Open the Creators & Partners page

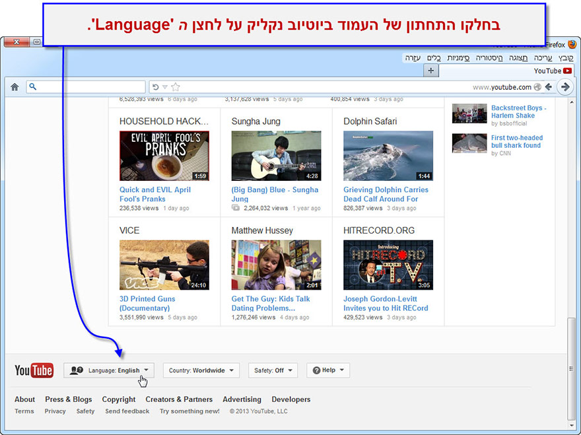179,399
